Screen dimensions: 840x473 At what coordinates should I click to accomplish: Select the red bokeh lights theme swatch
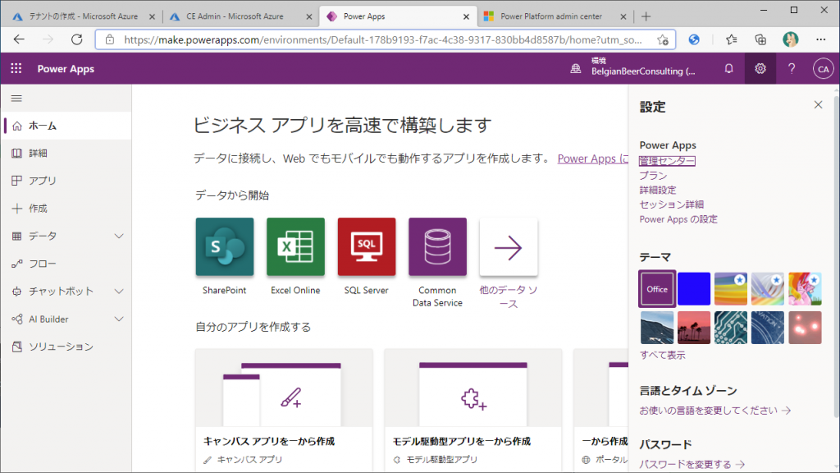(x=805, y=327)
